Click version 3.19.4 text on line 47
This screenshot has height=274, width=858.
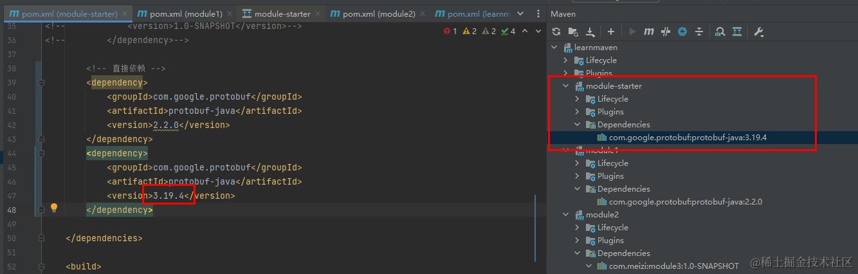tap(169, 196)
